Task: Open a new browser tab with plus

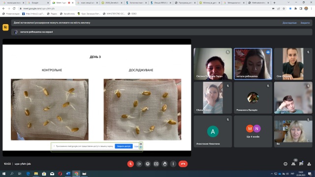Action: (275, 3)
